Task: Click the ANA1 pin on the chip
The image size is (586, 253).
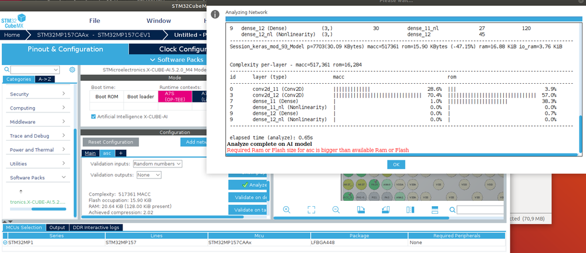Action: pyautogui.click(x=399, y=197)
